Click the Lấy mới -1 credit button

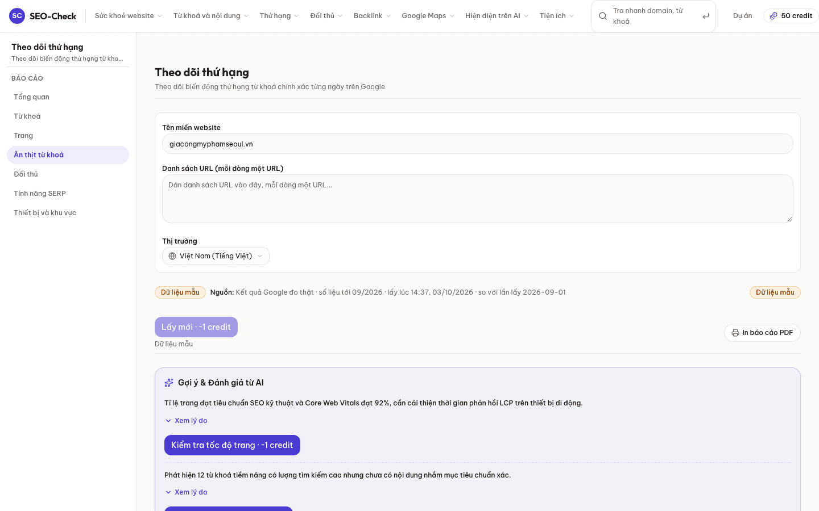pos(196,327)
